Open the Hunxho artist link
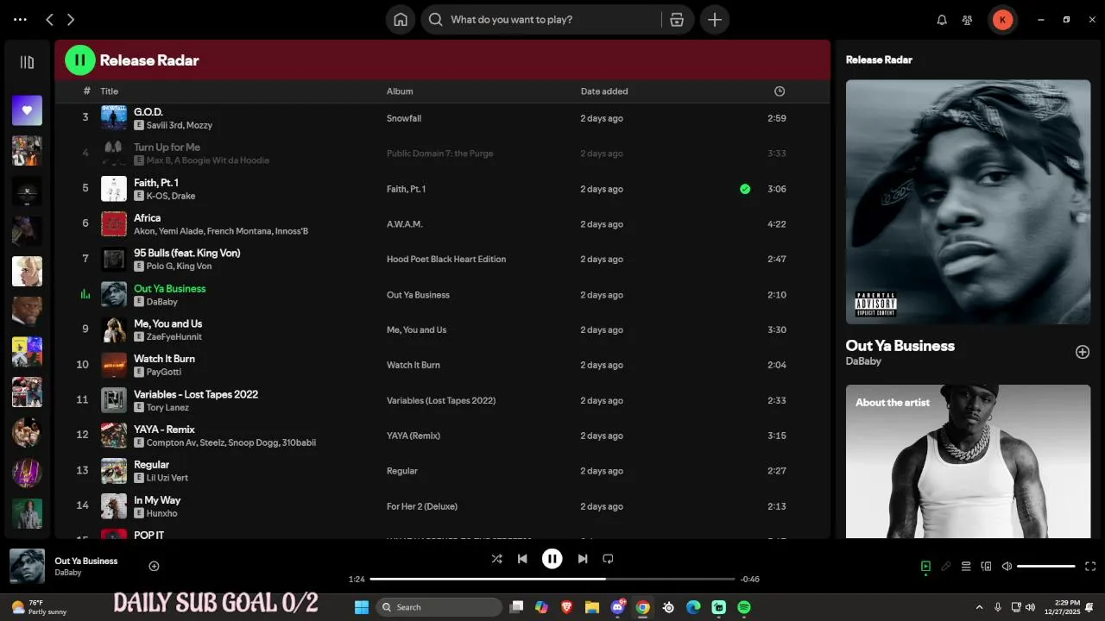Viewport: 1105px width, 621px height. coord(162,513)
